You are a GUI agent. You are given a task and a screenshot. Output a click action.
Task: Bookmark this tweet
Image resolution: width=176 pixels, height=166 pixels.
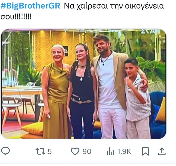tap(145, 151)
